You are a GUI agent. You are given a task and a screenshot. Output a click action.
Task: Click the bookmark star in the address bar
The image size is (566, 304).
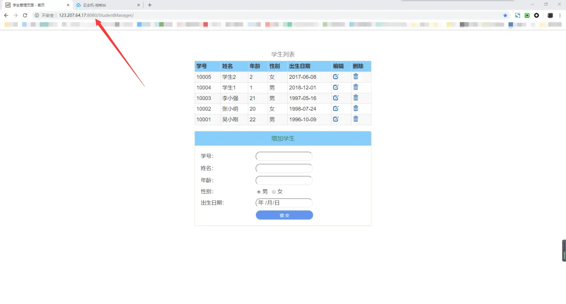(505, 15)
